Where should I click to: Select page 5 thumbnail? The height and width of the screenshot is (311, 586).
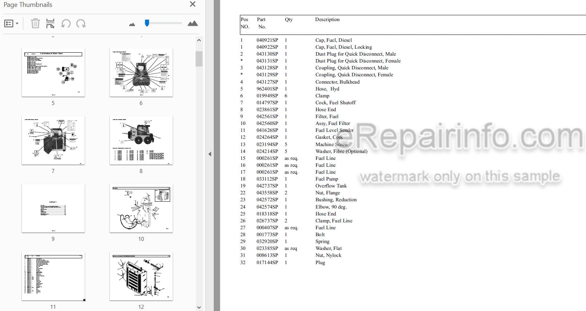pos(53,73)
